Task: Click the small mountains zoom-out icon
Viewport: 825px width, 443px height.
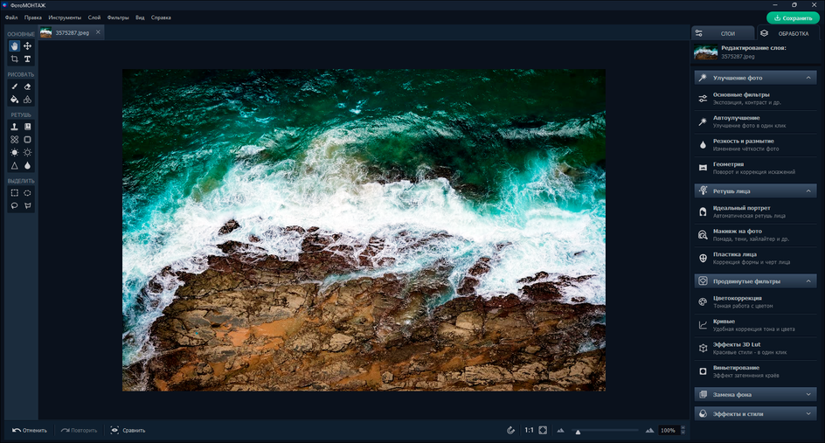Action: [x=560, y=431]
